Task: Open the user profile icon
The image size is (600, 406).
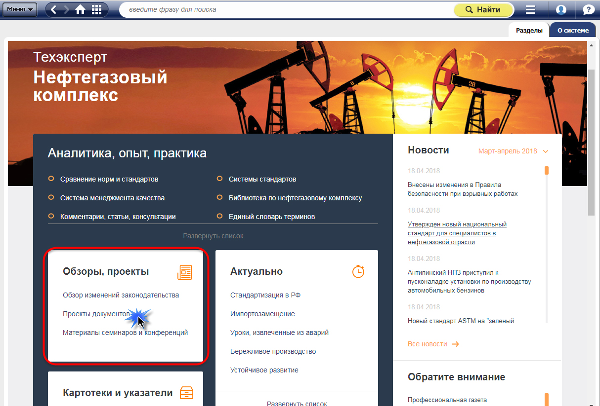Action: (561, 10)
